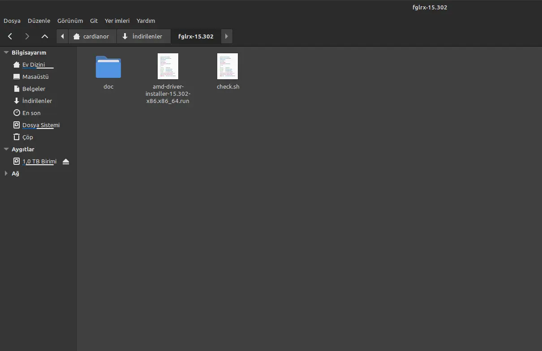
Task: Expand the Ağ sidebar section
Action: tap(6, 173)
